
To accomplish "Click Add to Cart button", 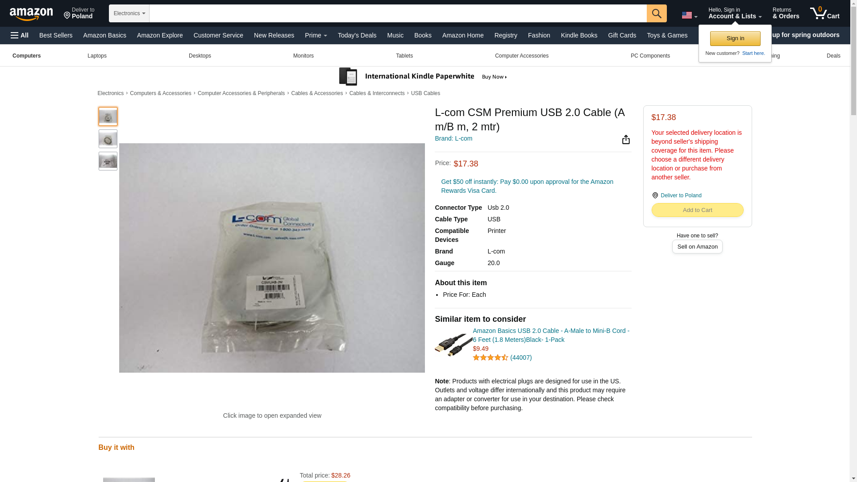I will 697,210.
